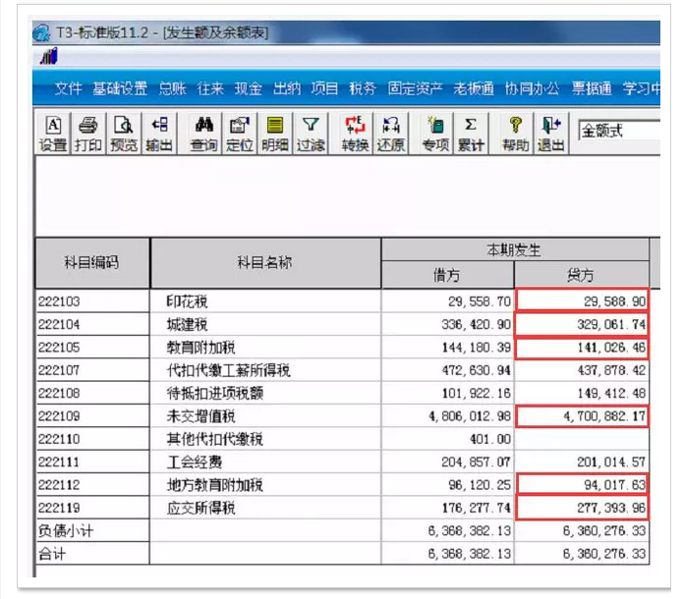Click the 设置 (Settings) toolbar icon
Viewport: 683px width, 599px height.
click(53, 134)
